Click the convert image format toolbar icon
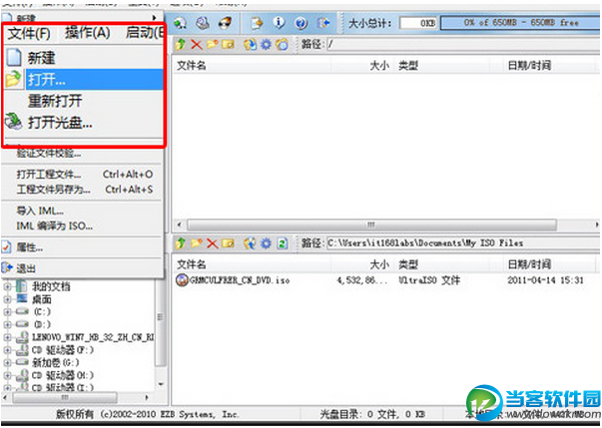The width and height of the screenshot is (602, 428). click(257, 23)
